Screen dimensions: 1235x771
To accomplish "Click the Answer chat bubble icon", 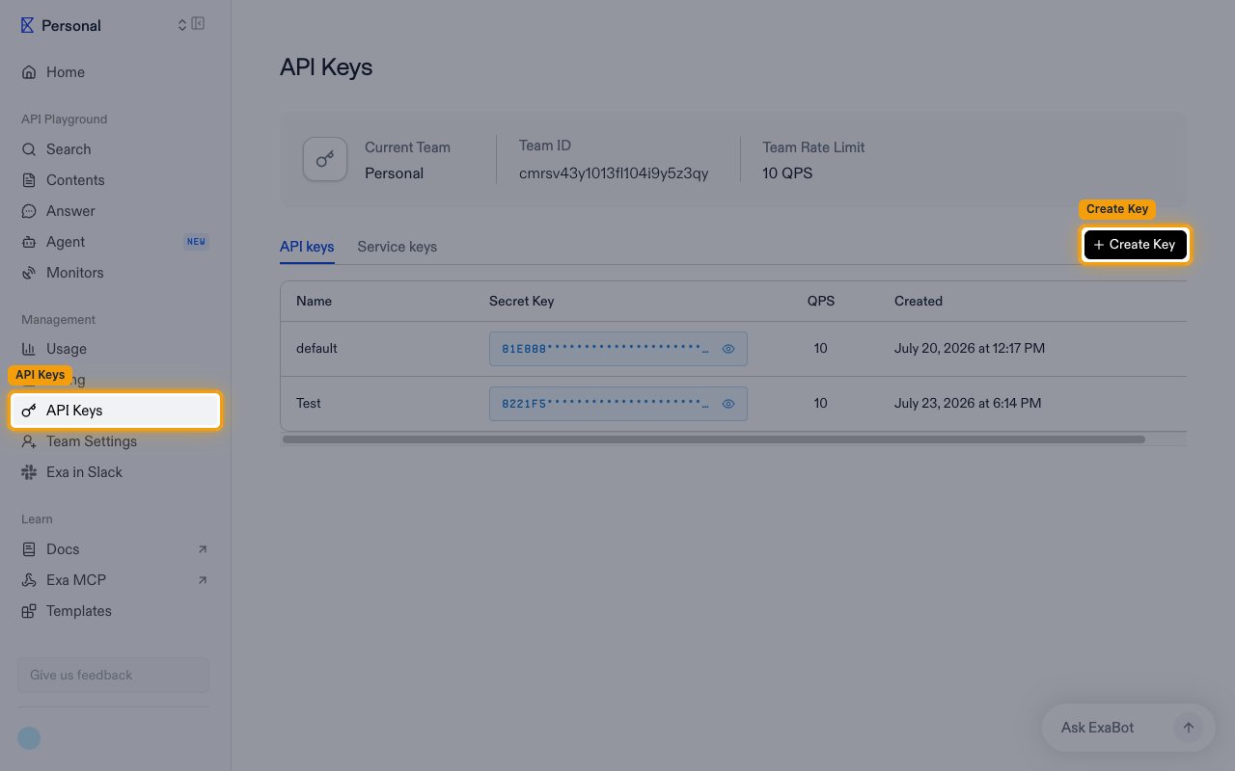I will point(29,211).
